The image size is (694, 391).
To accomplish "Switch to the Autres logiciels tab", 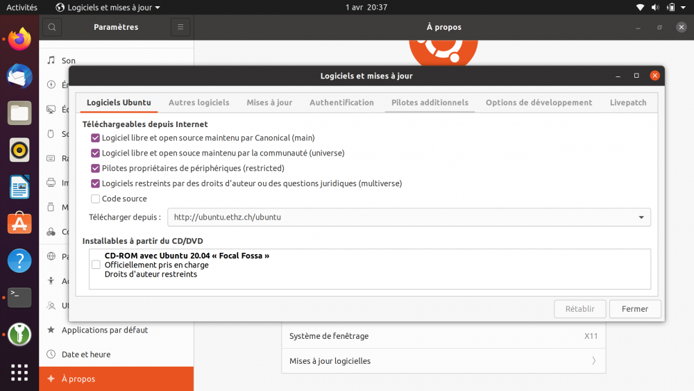I will coord(198,103).
